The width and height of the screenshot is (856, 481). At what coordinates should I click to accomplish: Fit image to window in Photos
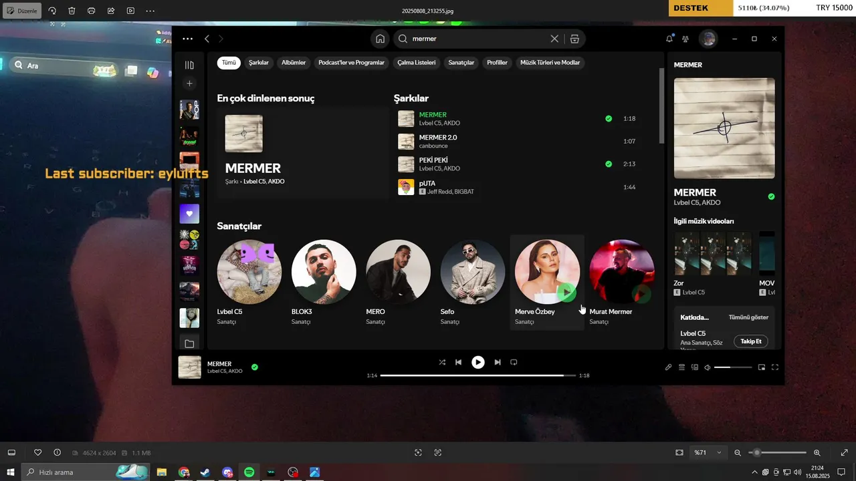click(x=679, y=452)
